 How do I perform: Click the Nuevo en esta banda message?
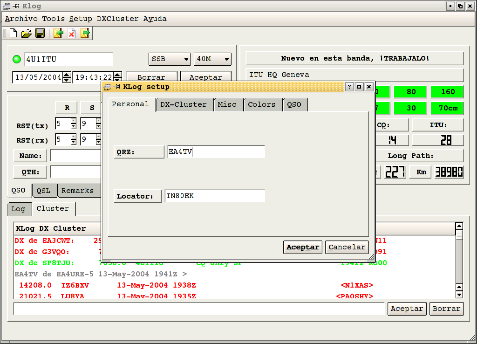coord(354,58)
